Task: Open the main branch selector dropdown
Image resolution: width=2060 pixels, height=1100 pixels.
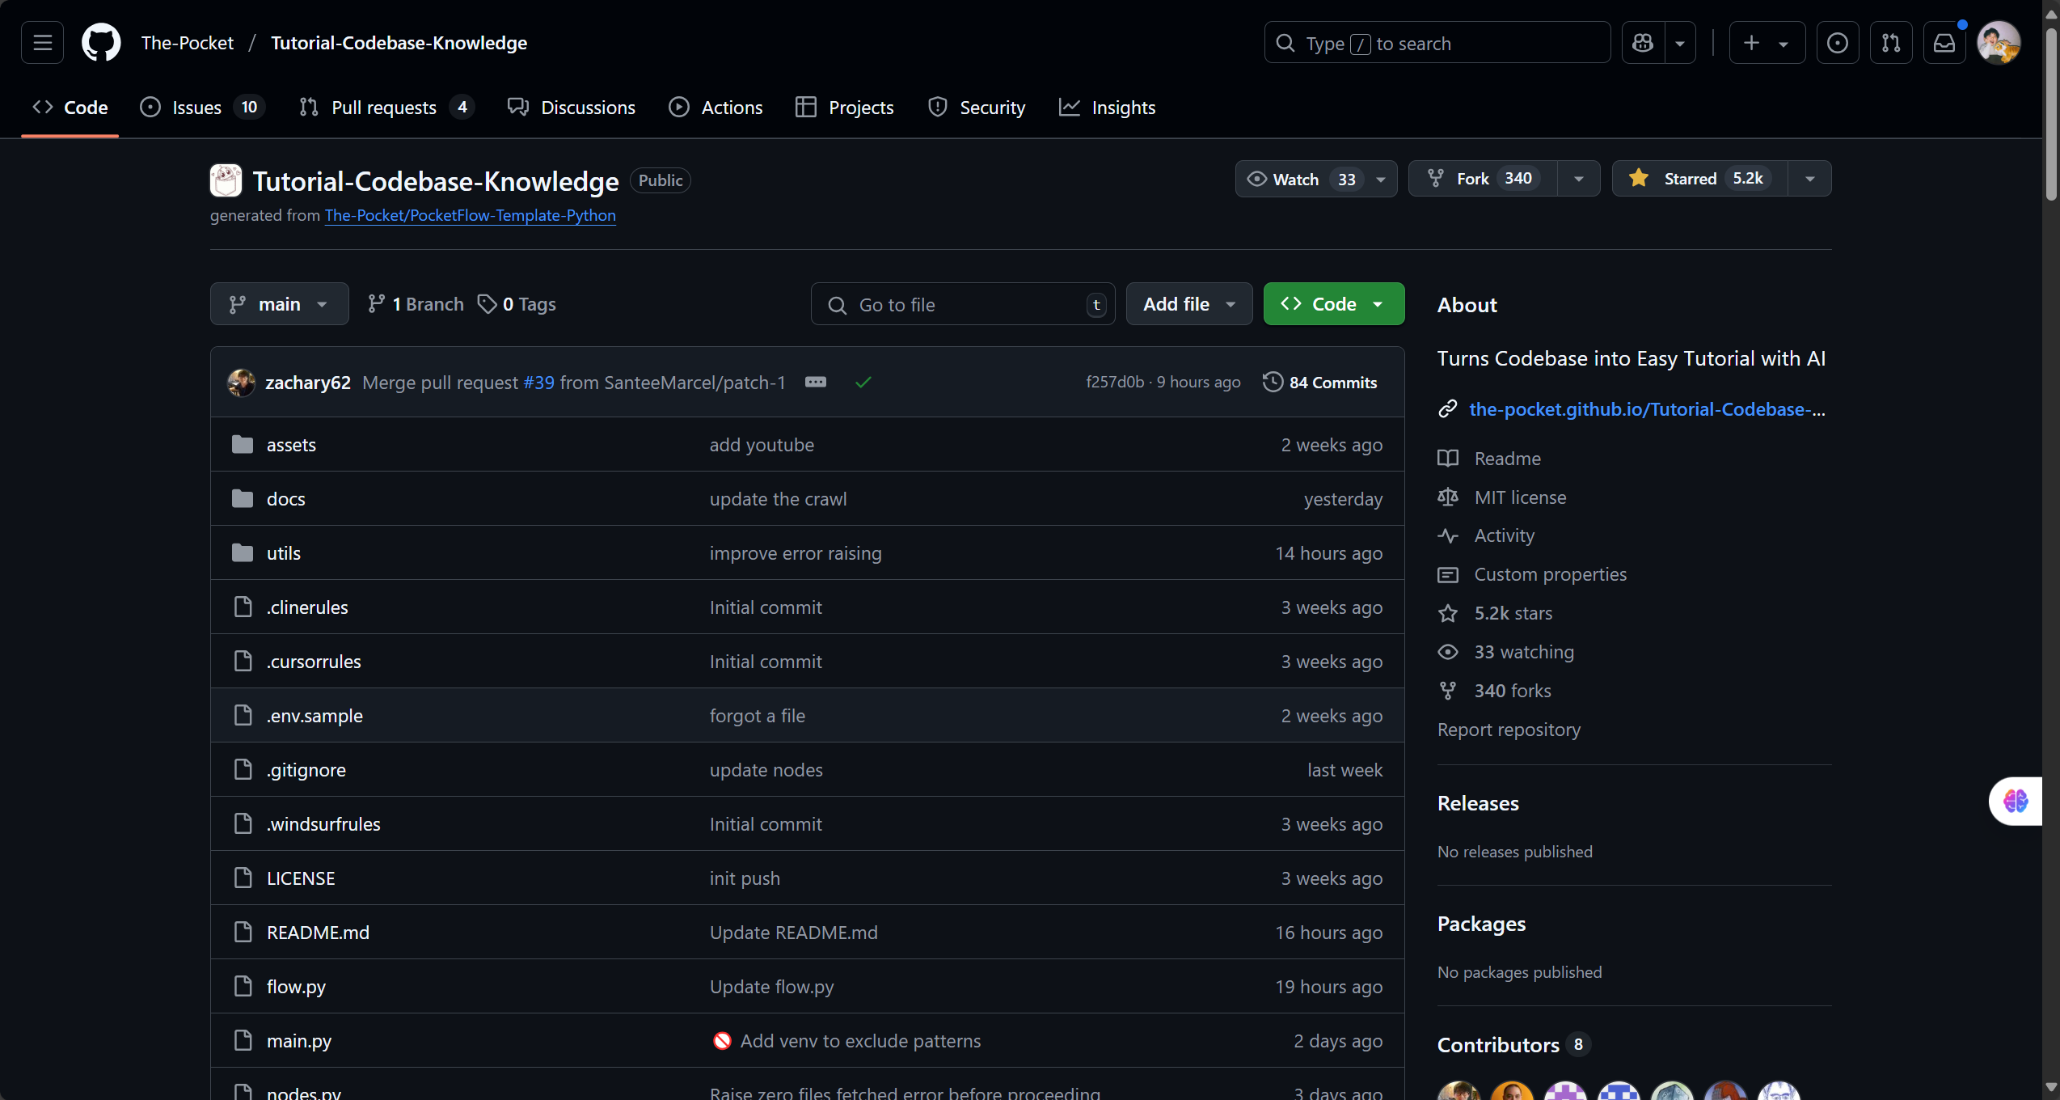Action: (279, 304)
